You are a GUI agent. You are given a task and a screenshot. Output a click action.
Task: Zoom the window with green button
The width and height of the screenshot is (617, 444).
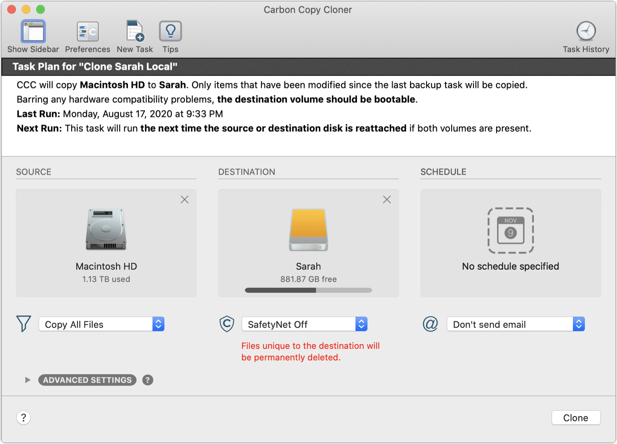coord(40,9)
